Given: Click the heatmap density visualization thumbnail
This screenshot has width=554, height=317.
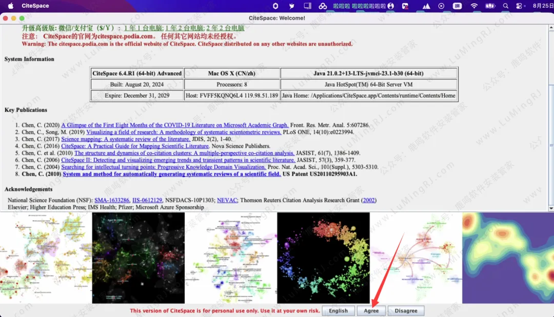Looking at the screenshot, I should click(507, 258).
